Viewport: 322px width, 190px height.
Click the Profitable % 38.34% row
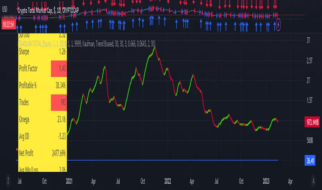pyautogui.click(x=42, y=85)
